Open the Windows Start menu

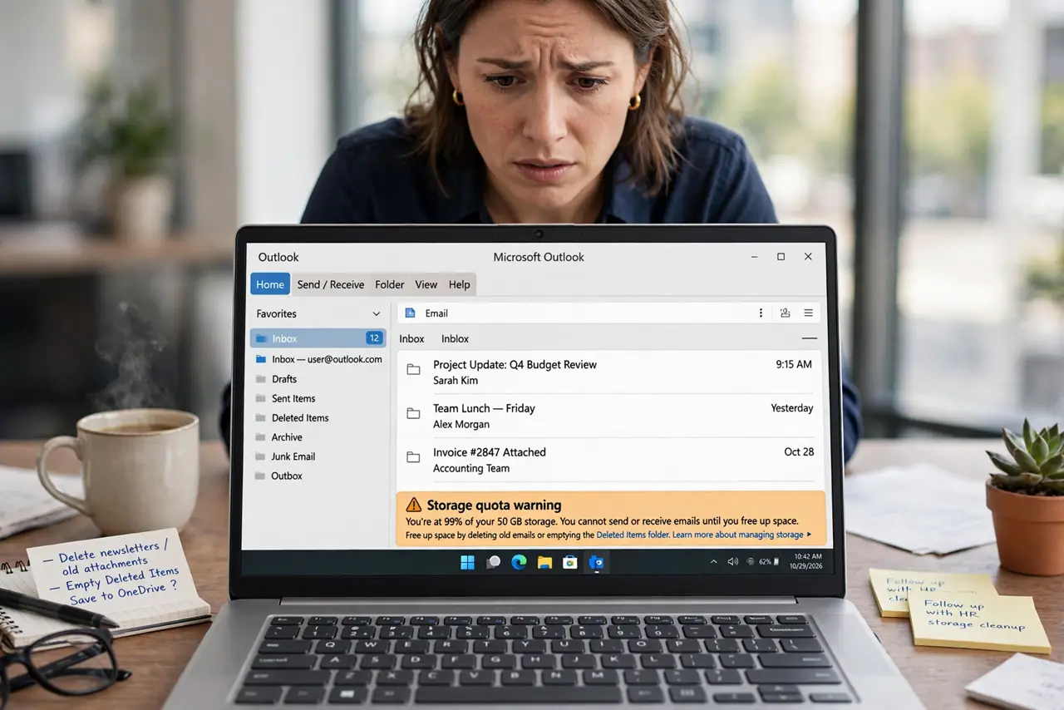point(467,563)
